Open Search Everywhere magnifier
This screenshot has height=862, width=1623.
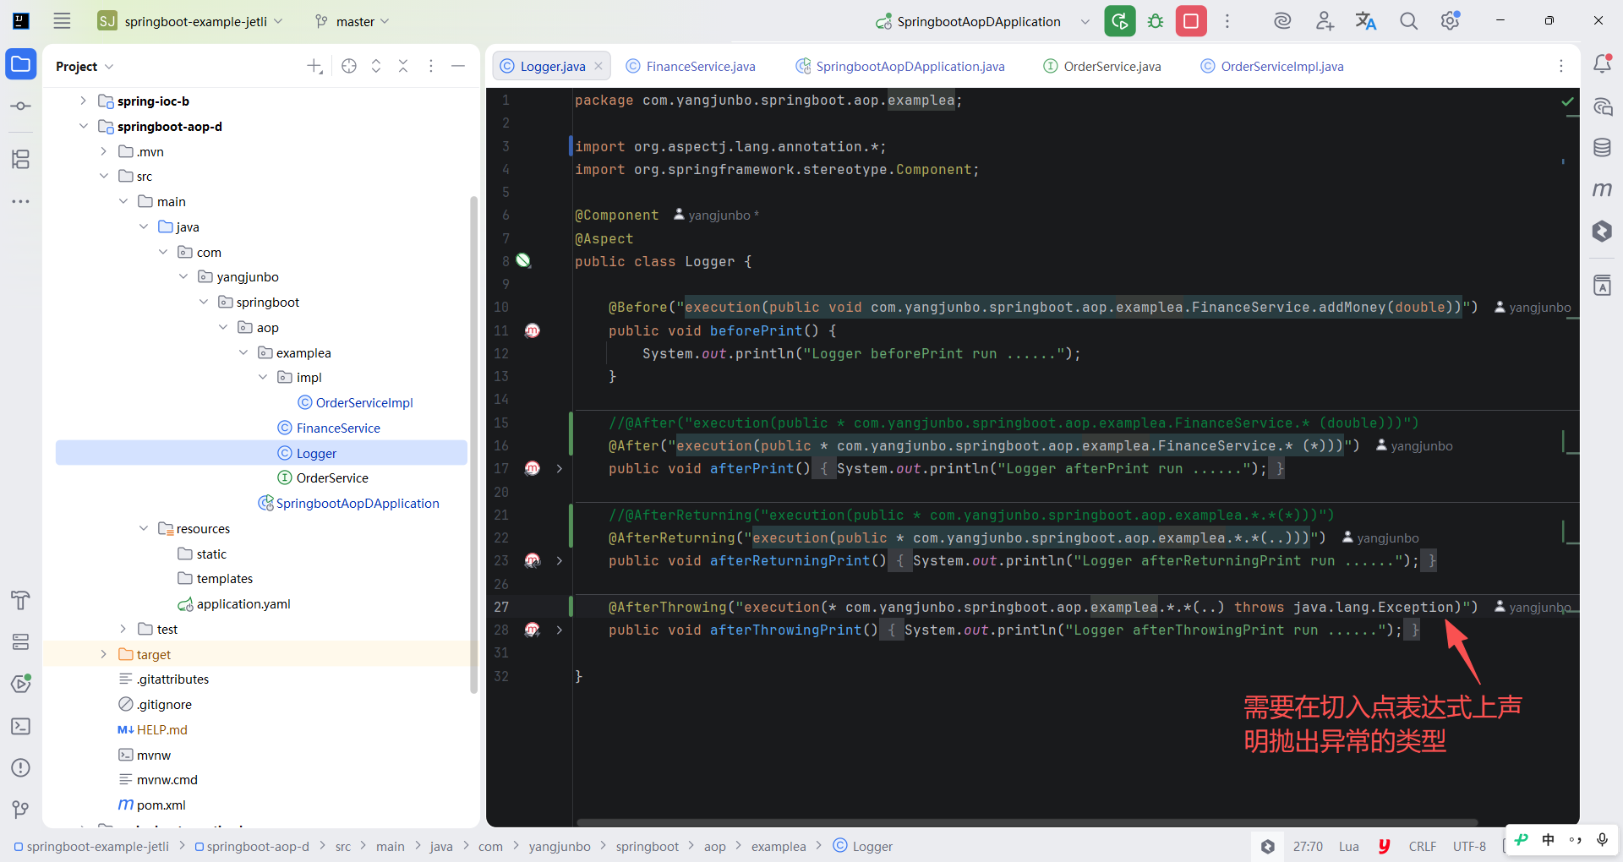click(1408, 21)
